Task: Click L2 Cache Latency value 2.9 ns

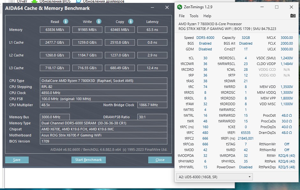Action: tap(152, 55)
